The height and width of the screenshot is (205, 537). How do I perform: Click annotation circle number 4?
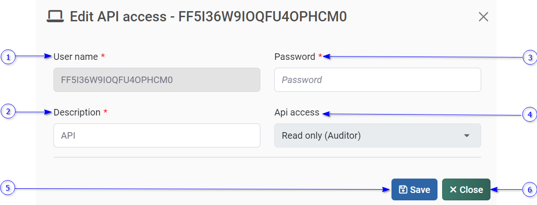(x=530, y=114)
